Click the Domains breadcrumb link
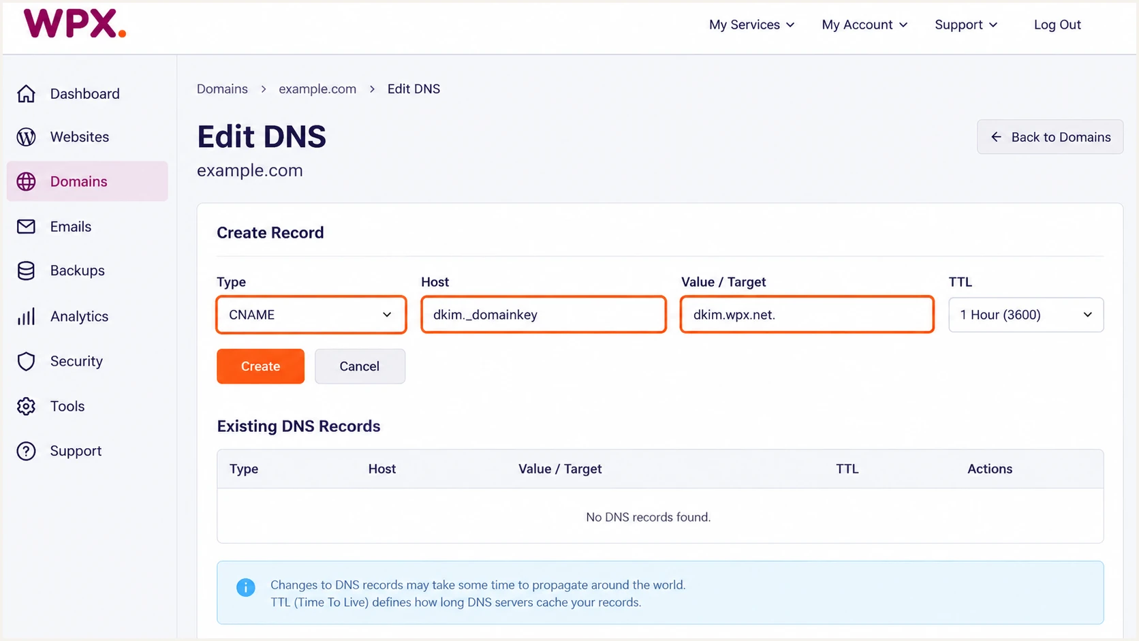 [222, 89]
